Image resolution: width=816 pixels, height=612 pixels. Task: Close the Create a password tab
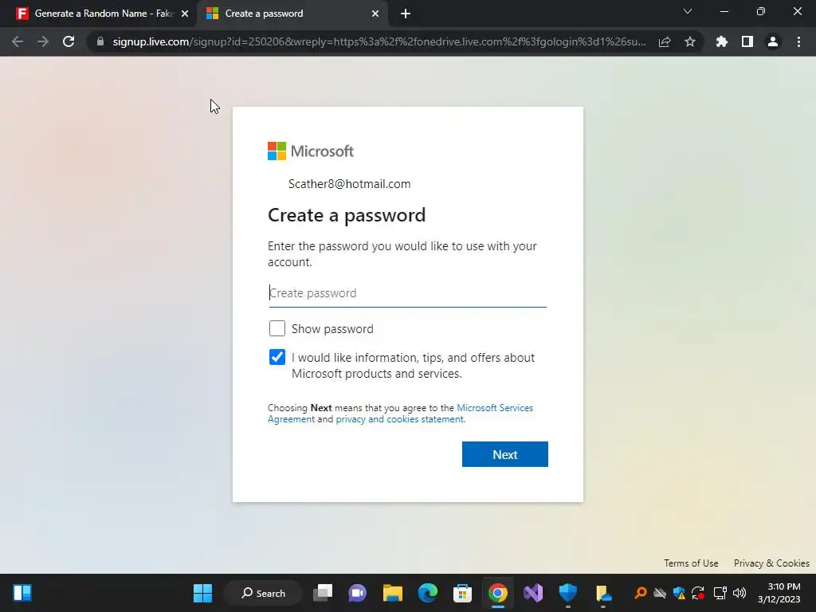pyautogui.click(x=375, y=14)
